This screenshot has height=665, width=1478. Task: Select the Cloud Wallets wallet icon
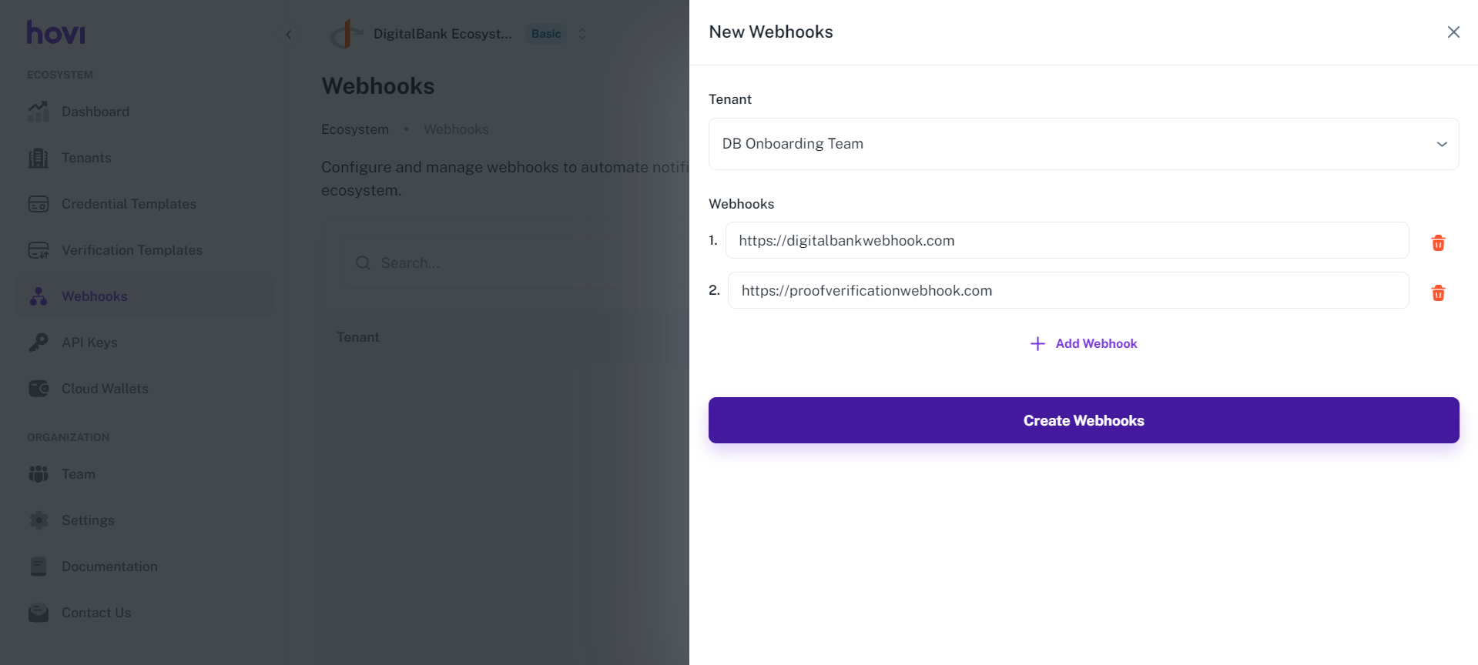39,389
